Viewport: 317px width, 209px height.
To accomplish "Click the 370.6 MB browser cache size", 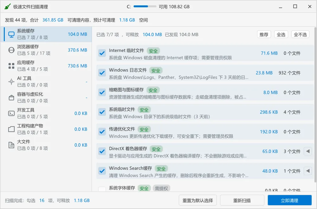I will click(77, 50).
